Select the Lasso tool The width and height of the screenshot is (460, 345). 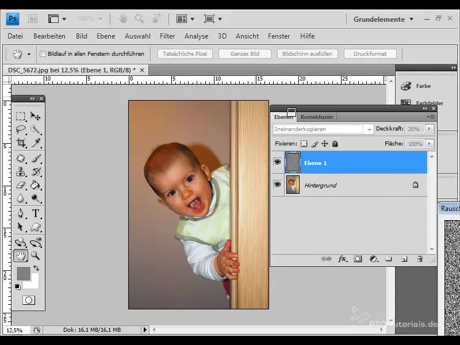click(x=21, y=129)
